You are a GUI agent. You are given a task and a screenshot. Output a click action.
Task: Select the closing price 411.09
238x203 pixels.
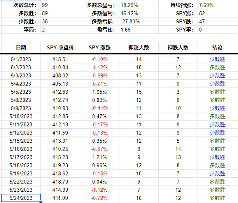pos(60,198)
